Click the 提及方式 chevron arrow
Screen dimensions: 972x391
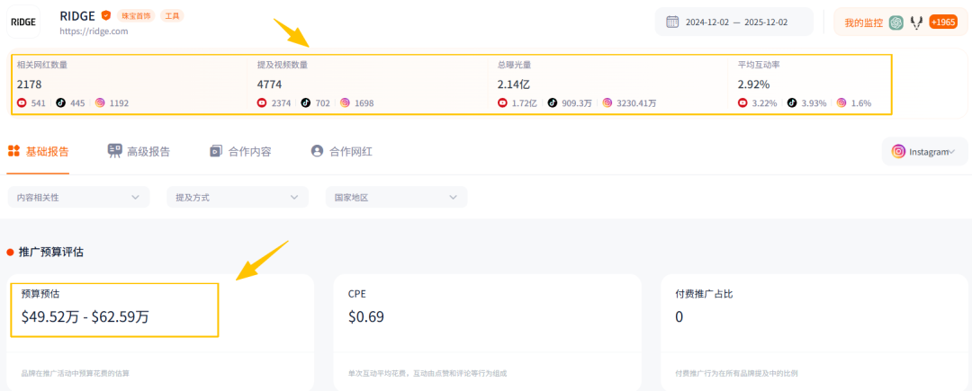click(x=294, y=198)
